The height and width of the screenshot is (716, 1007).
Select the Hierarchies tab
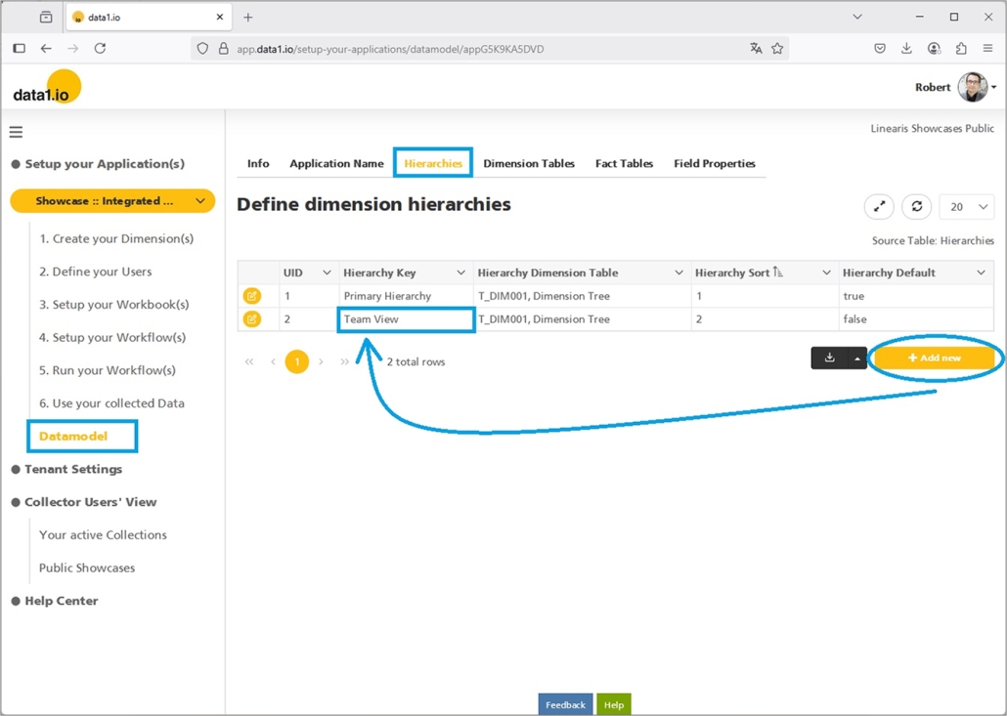tap(433, 163)
